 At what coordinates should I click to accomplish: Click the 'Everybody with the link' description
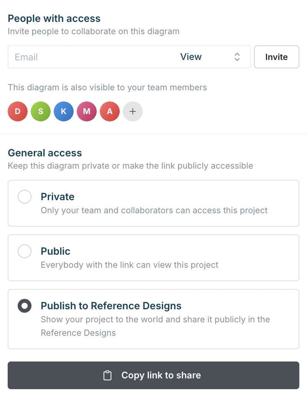coord(129,265)
